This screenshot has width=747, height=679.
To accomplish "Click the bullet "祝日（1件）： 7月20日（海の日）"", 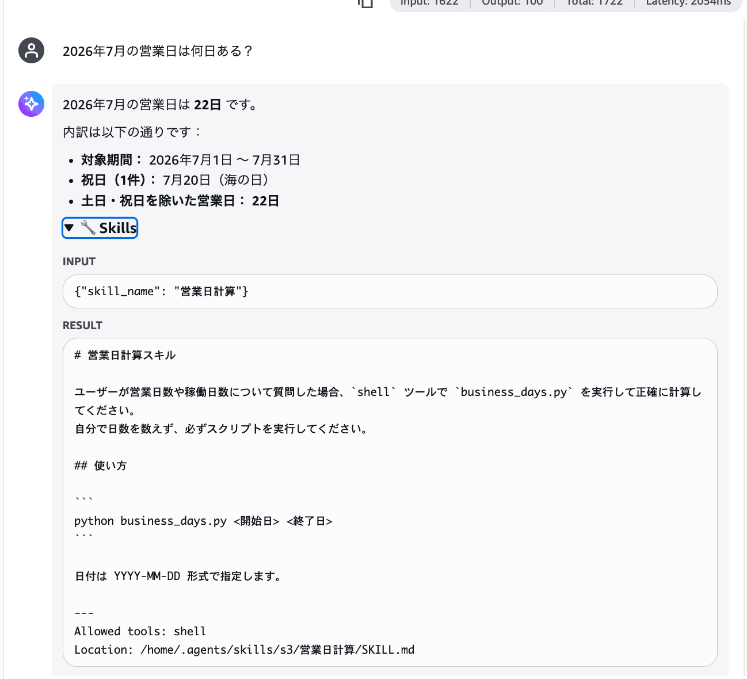I will (175, 180).
